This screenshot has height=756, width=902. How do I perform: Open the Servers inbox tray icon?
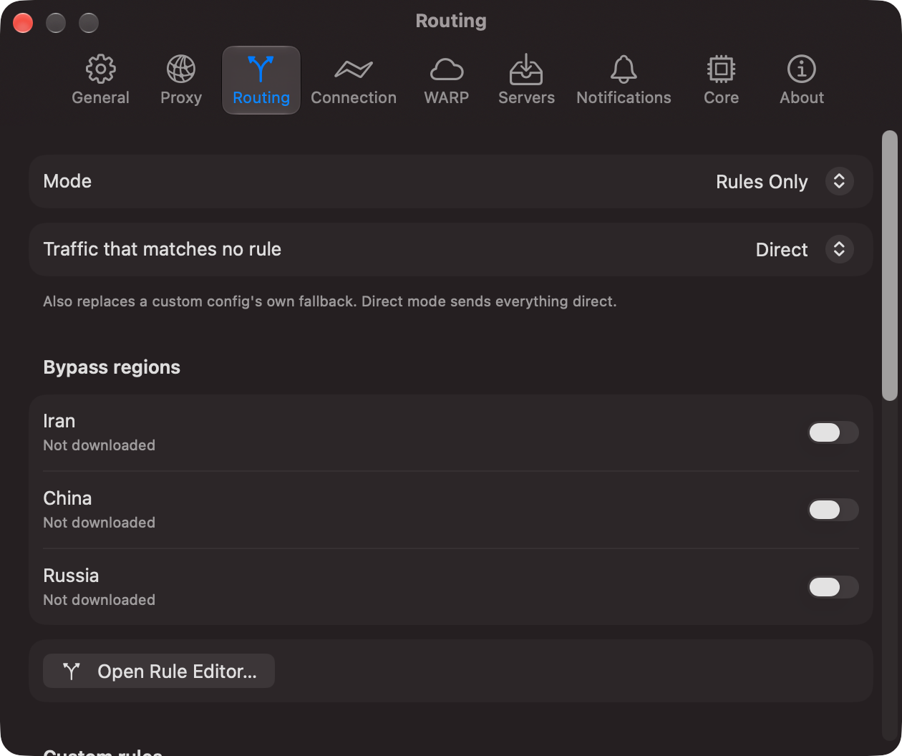click(526, 69)
